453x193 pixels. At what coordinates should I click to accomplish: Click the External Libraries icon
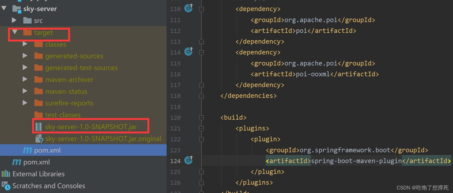pyautogui.click(x=6, y=174)
